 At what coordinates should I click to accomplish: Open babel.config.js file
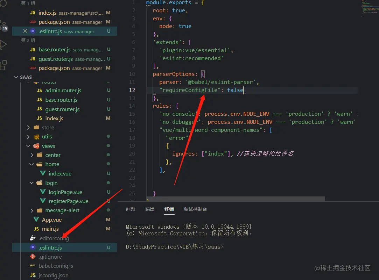click(x=64, y=266)
